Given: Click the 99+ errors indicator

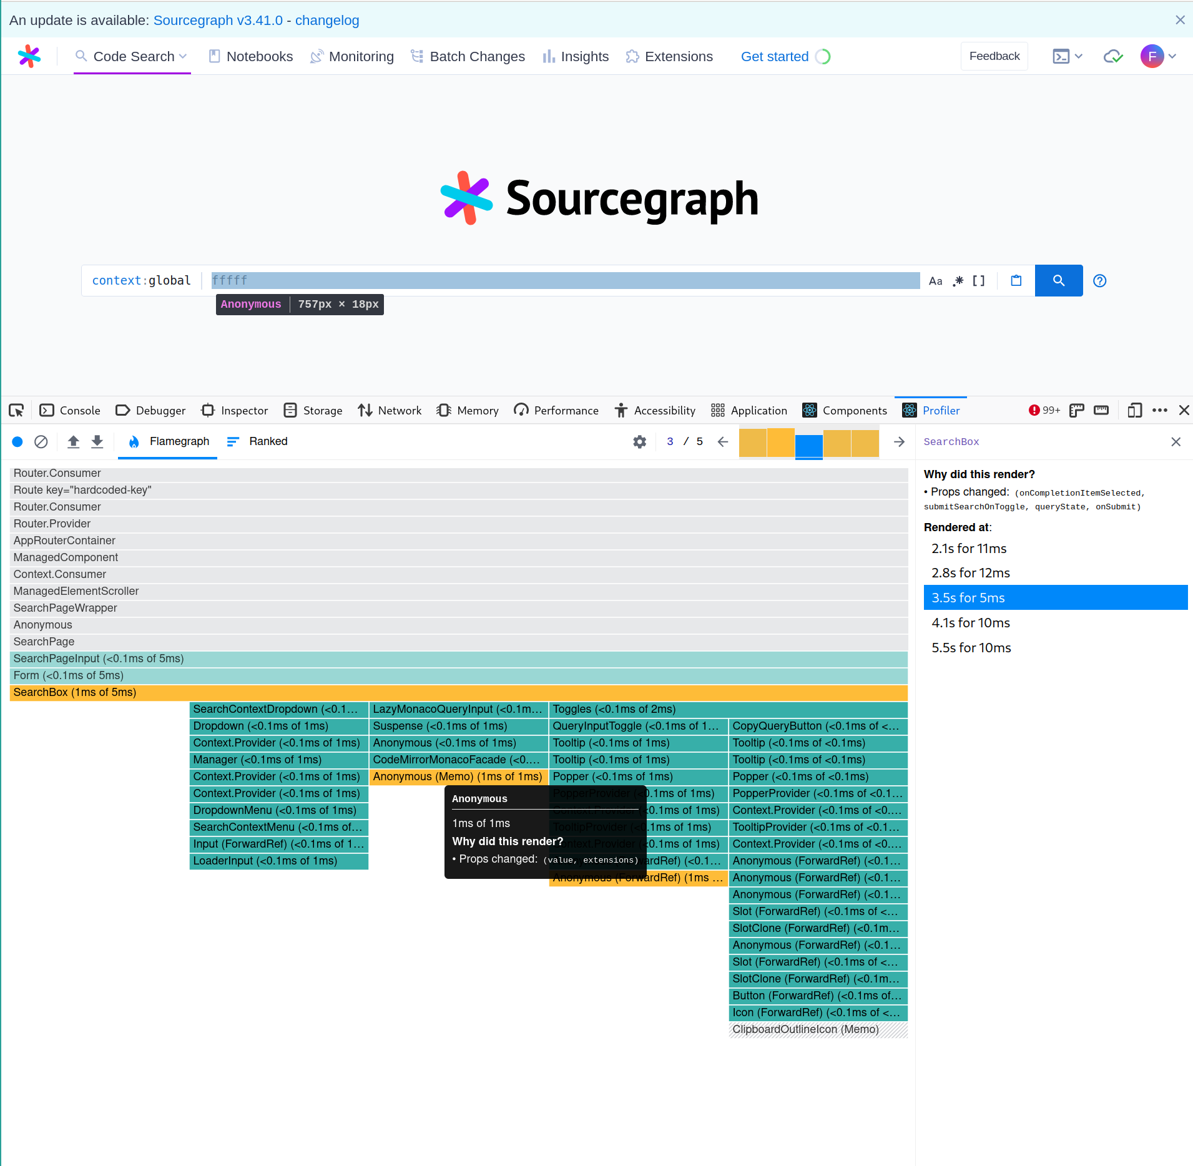Looking at the screenshot, I should [1044, 410].
